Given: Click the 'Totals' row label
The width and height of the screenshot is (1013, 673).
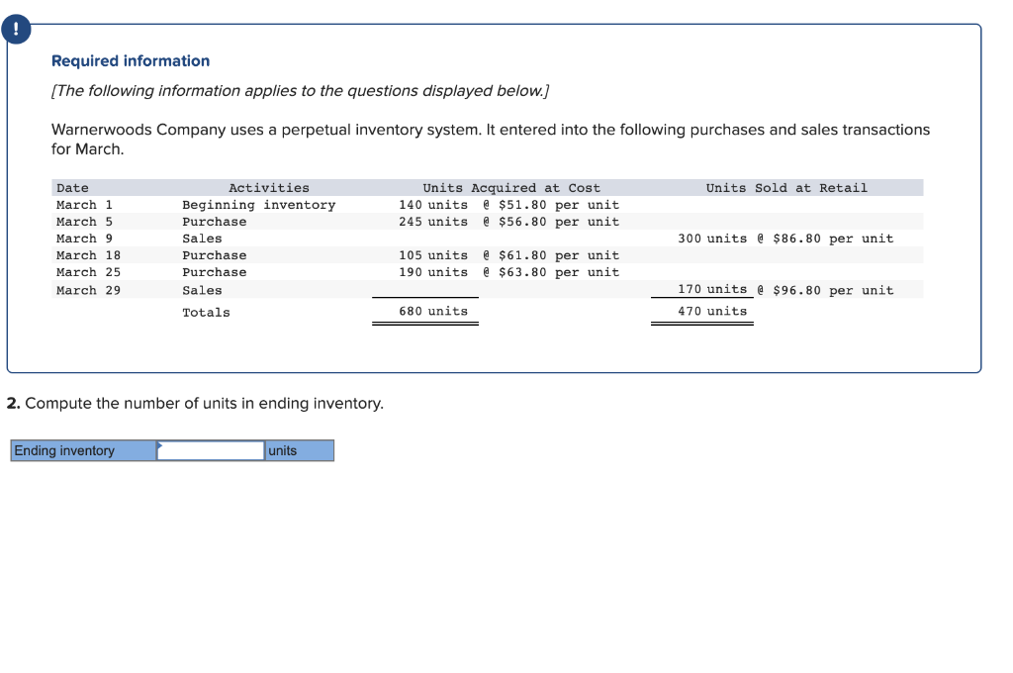Looking at the screenshot, I should pos(206,313).
